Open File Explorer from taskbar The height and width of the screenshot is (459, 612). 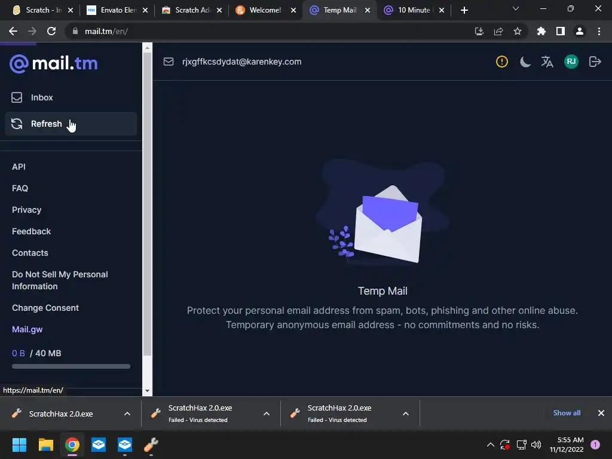point(45,445)
